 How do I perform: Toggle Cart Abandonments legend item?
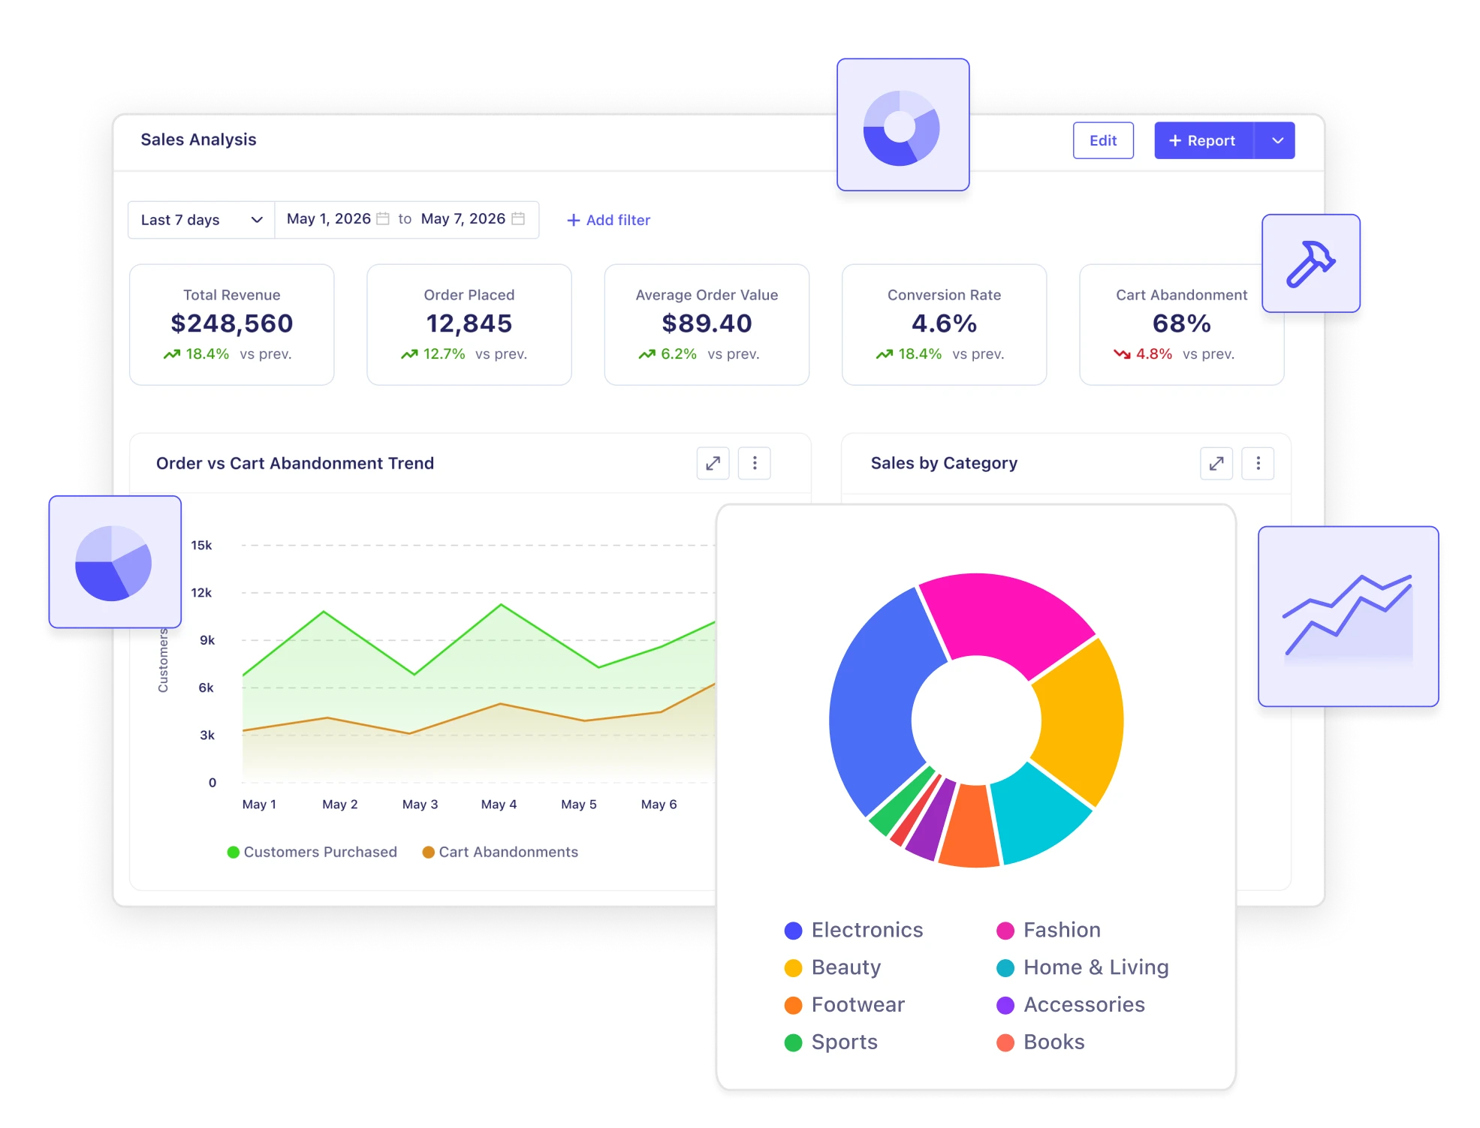(500, 852)
